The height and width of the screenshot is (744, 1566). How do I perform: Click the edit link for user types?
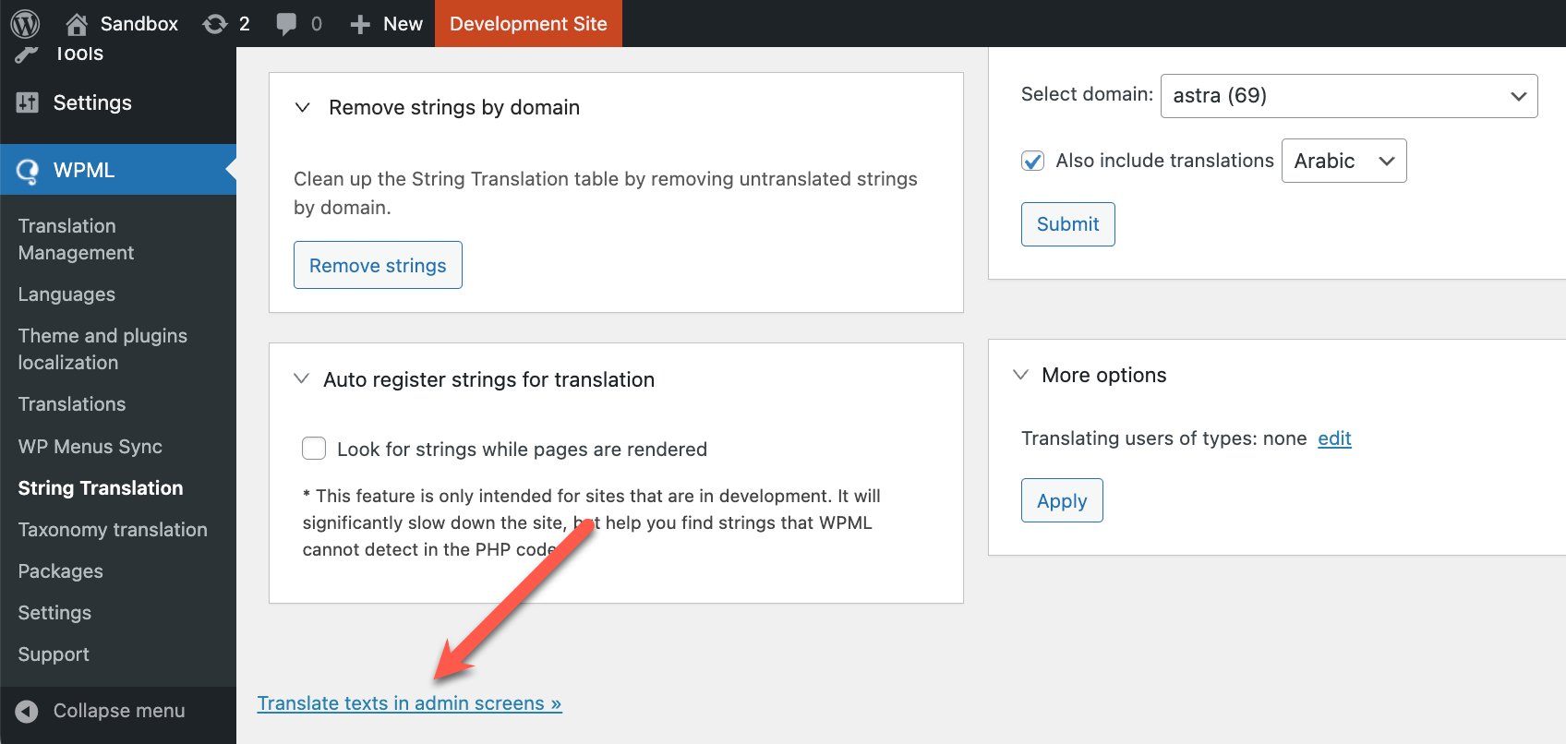[x=1334, y=438]
